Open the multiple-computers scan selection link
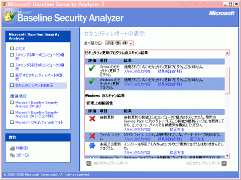 [40, 67]
